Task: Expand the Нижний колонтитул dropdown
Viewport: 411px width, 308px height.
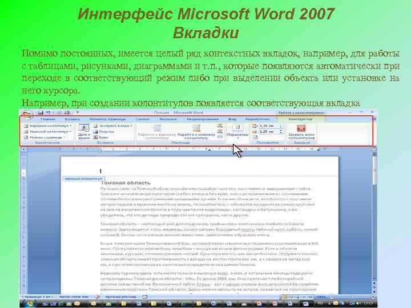Action: click(48, 132)
